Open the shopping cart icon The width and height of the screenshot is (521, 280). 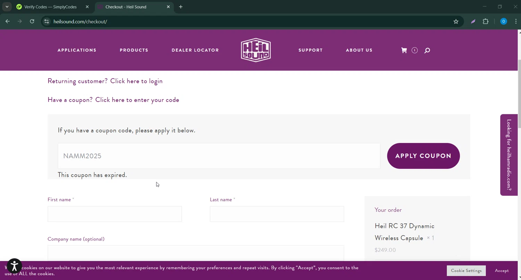point(404,50)
